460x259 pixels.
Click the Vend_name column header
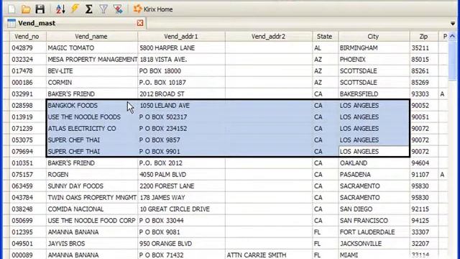coord(91,37)
